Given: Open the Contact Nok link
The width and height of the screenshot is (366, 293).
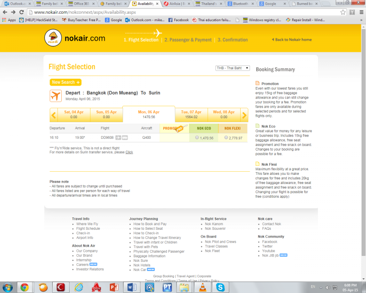Looking at the screenshot, I should [x=271, y=224].
